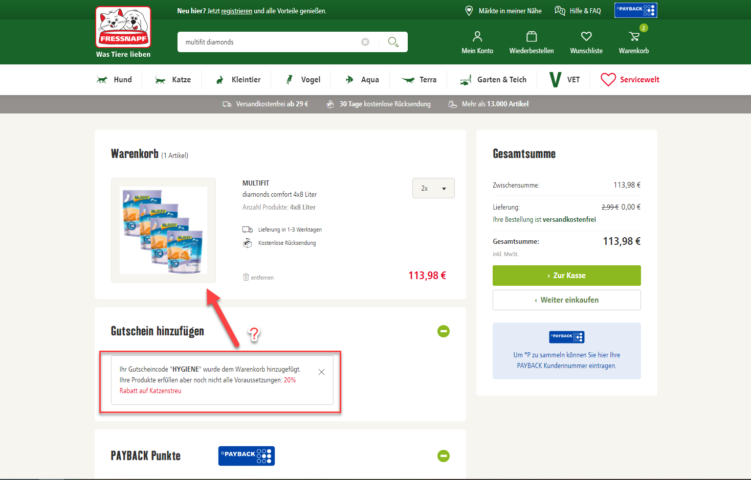Click the trash icon next to entfernen
Viewport: 751px width, 480px height.
[246, 277]
